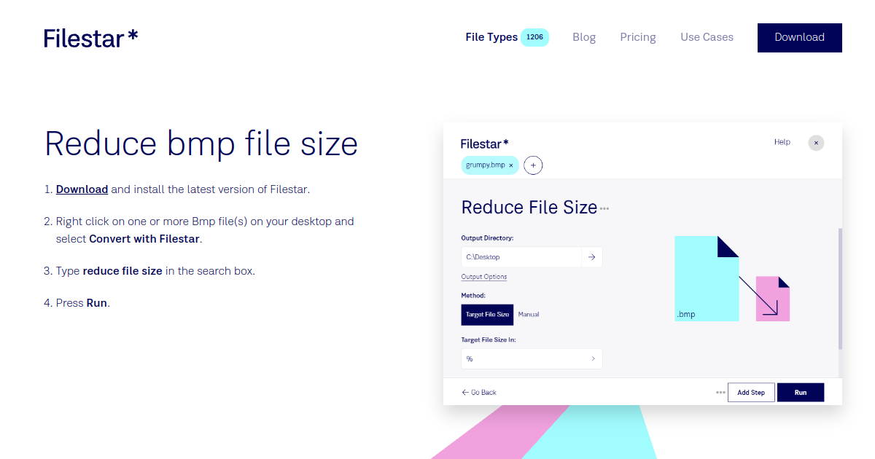Run the reduce file size action
This screenshot has width=875, height=459.
(801, 392)
